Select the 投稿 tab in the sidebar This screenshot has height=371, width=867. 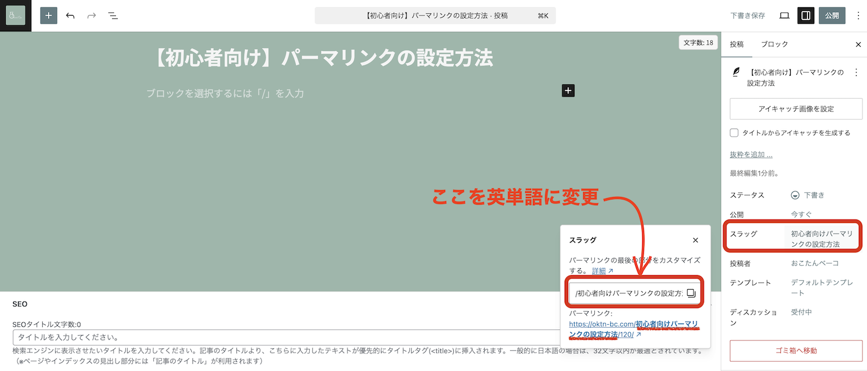coord(737,44)
